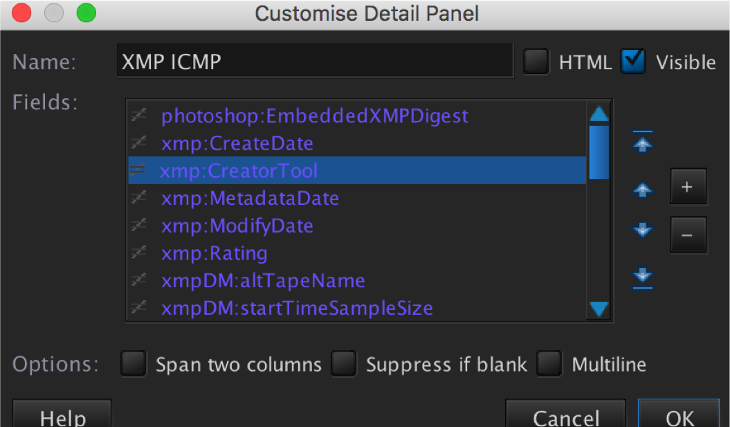Move field to bottom of list
The image size is (730, 427).
[x=643, y=277]
